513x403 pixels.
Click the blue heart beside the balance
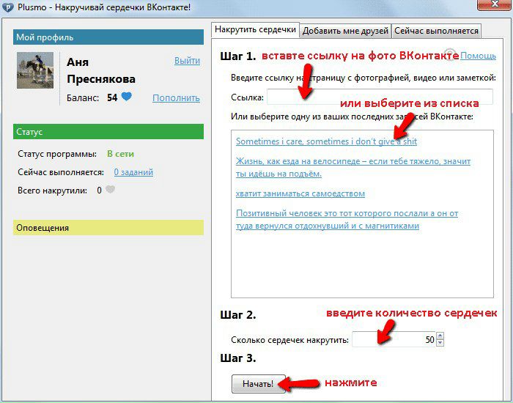coord(127,97)
